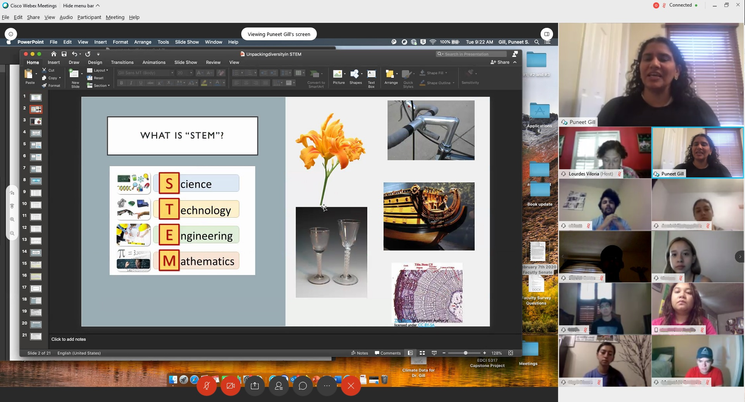Viewport: 745px width, 402px height.
Task: Click the Format painter button
Action: 51,86
